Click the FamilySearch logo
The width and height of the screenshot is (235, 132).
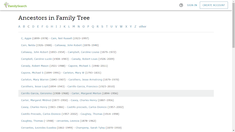[15, 5]
